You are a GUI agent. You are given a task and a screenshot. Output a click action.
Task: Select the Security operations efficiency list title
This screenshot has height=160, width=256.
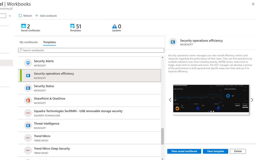pyautogui.click(x=54, y=73)
